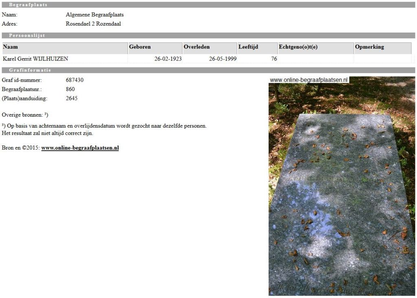This screenshot has width=417, height=298.
Task: Click the Persoonslijst section header
Action: click(208, 36)
